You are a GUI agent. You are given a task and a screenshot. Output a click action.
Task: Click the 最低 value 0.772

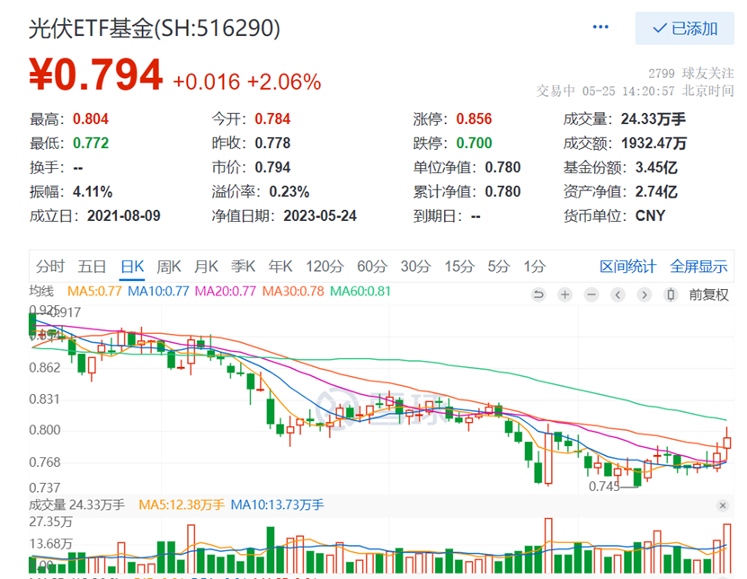(91, 144)
